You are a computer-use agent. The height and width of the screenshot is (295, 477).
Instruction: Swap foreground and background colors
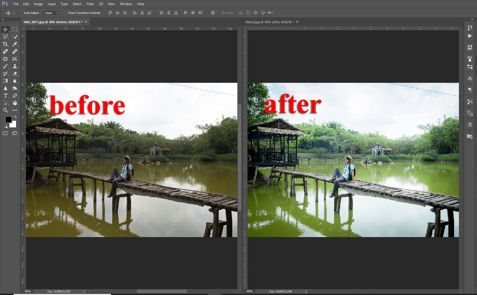pyautogui.click(x=15, y=117)
